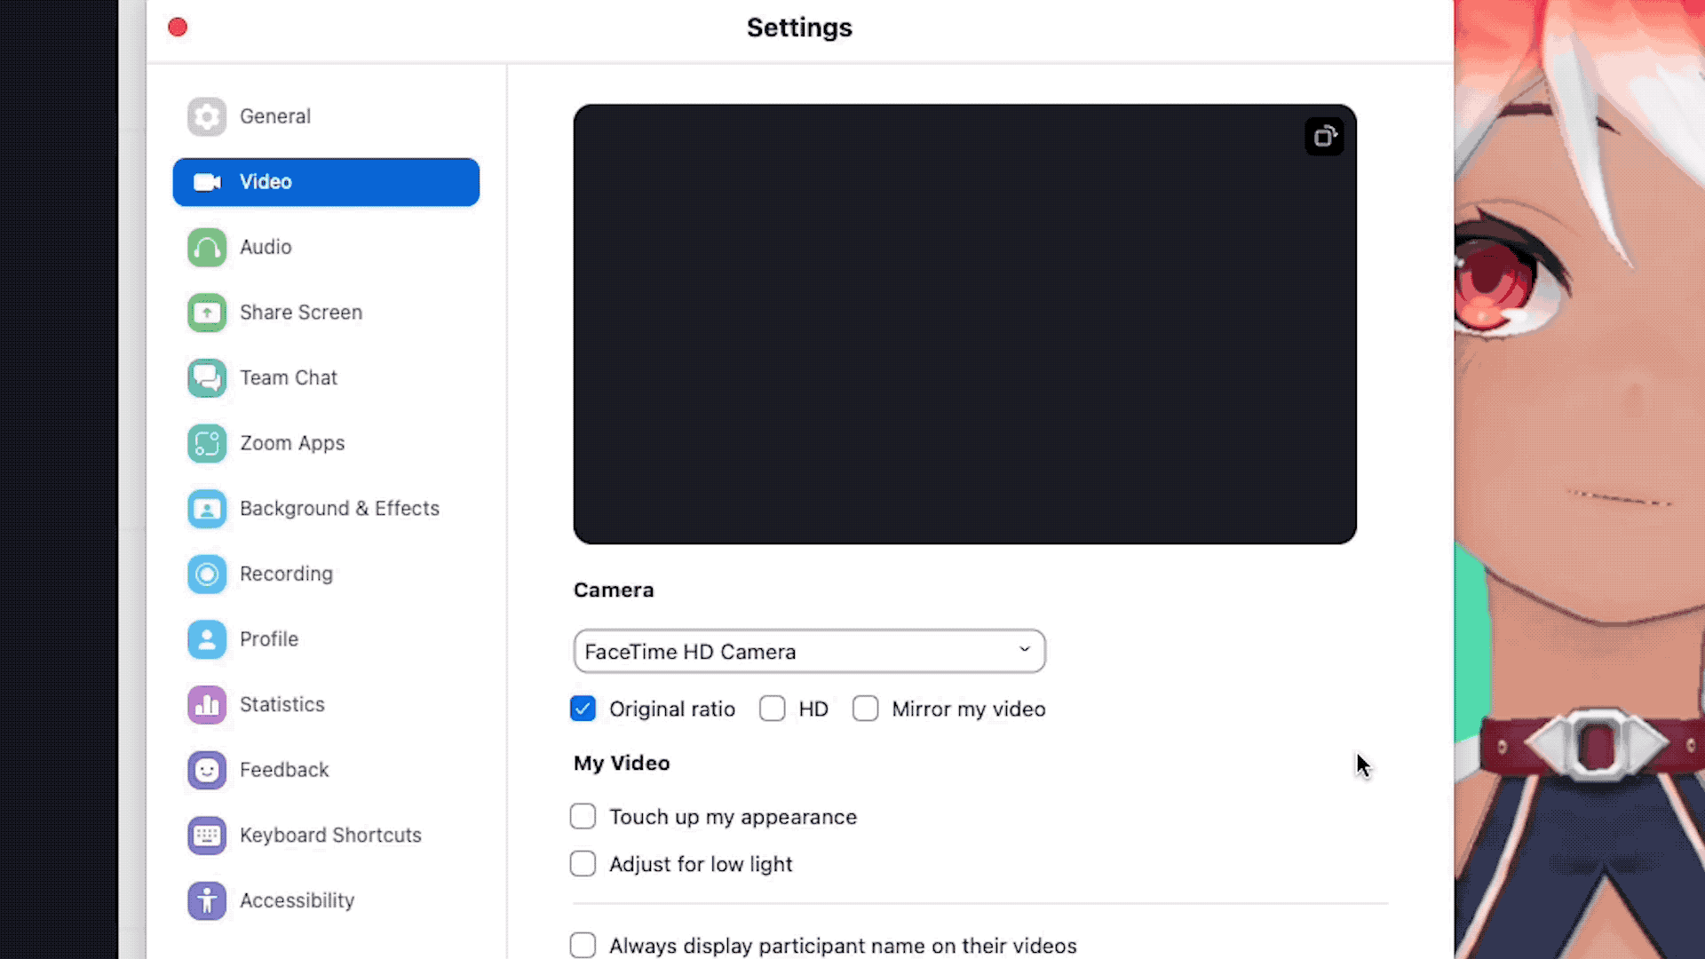1705x959 pixels.
Task: Open the FaceTime HD Camera dropdown
Action: point(808,651)
